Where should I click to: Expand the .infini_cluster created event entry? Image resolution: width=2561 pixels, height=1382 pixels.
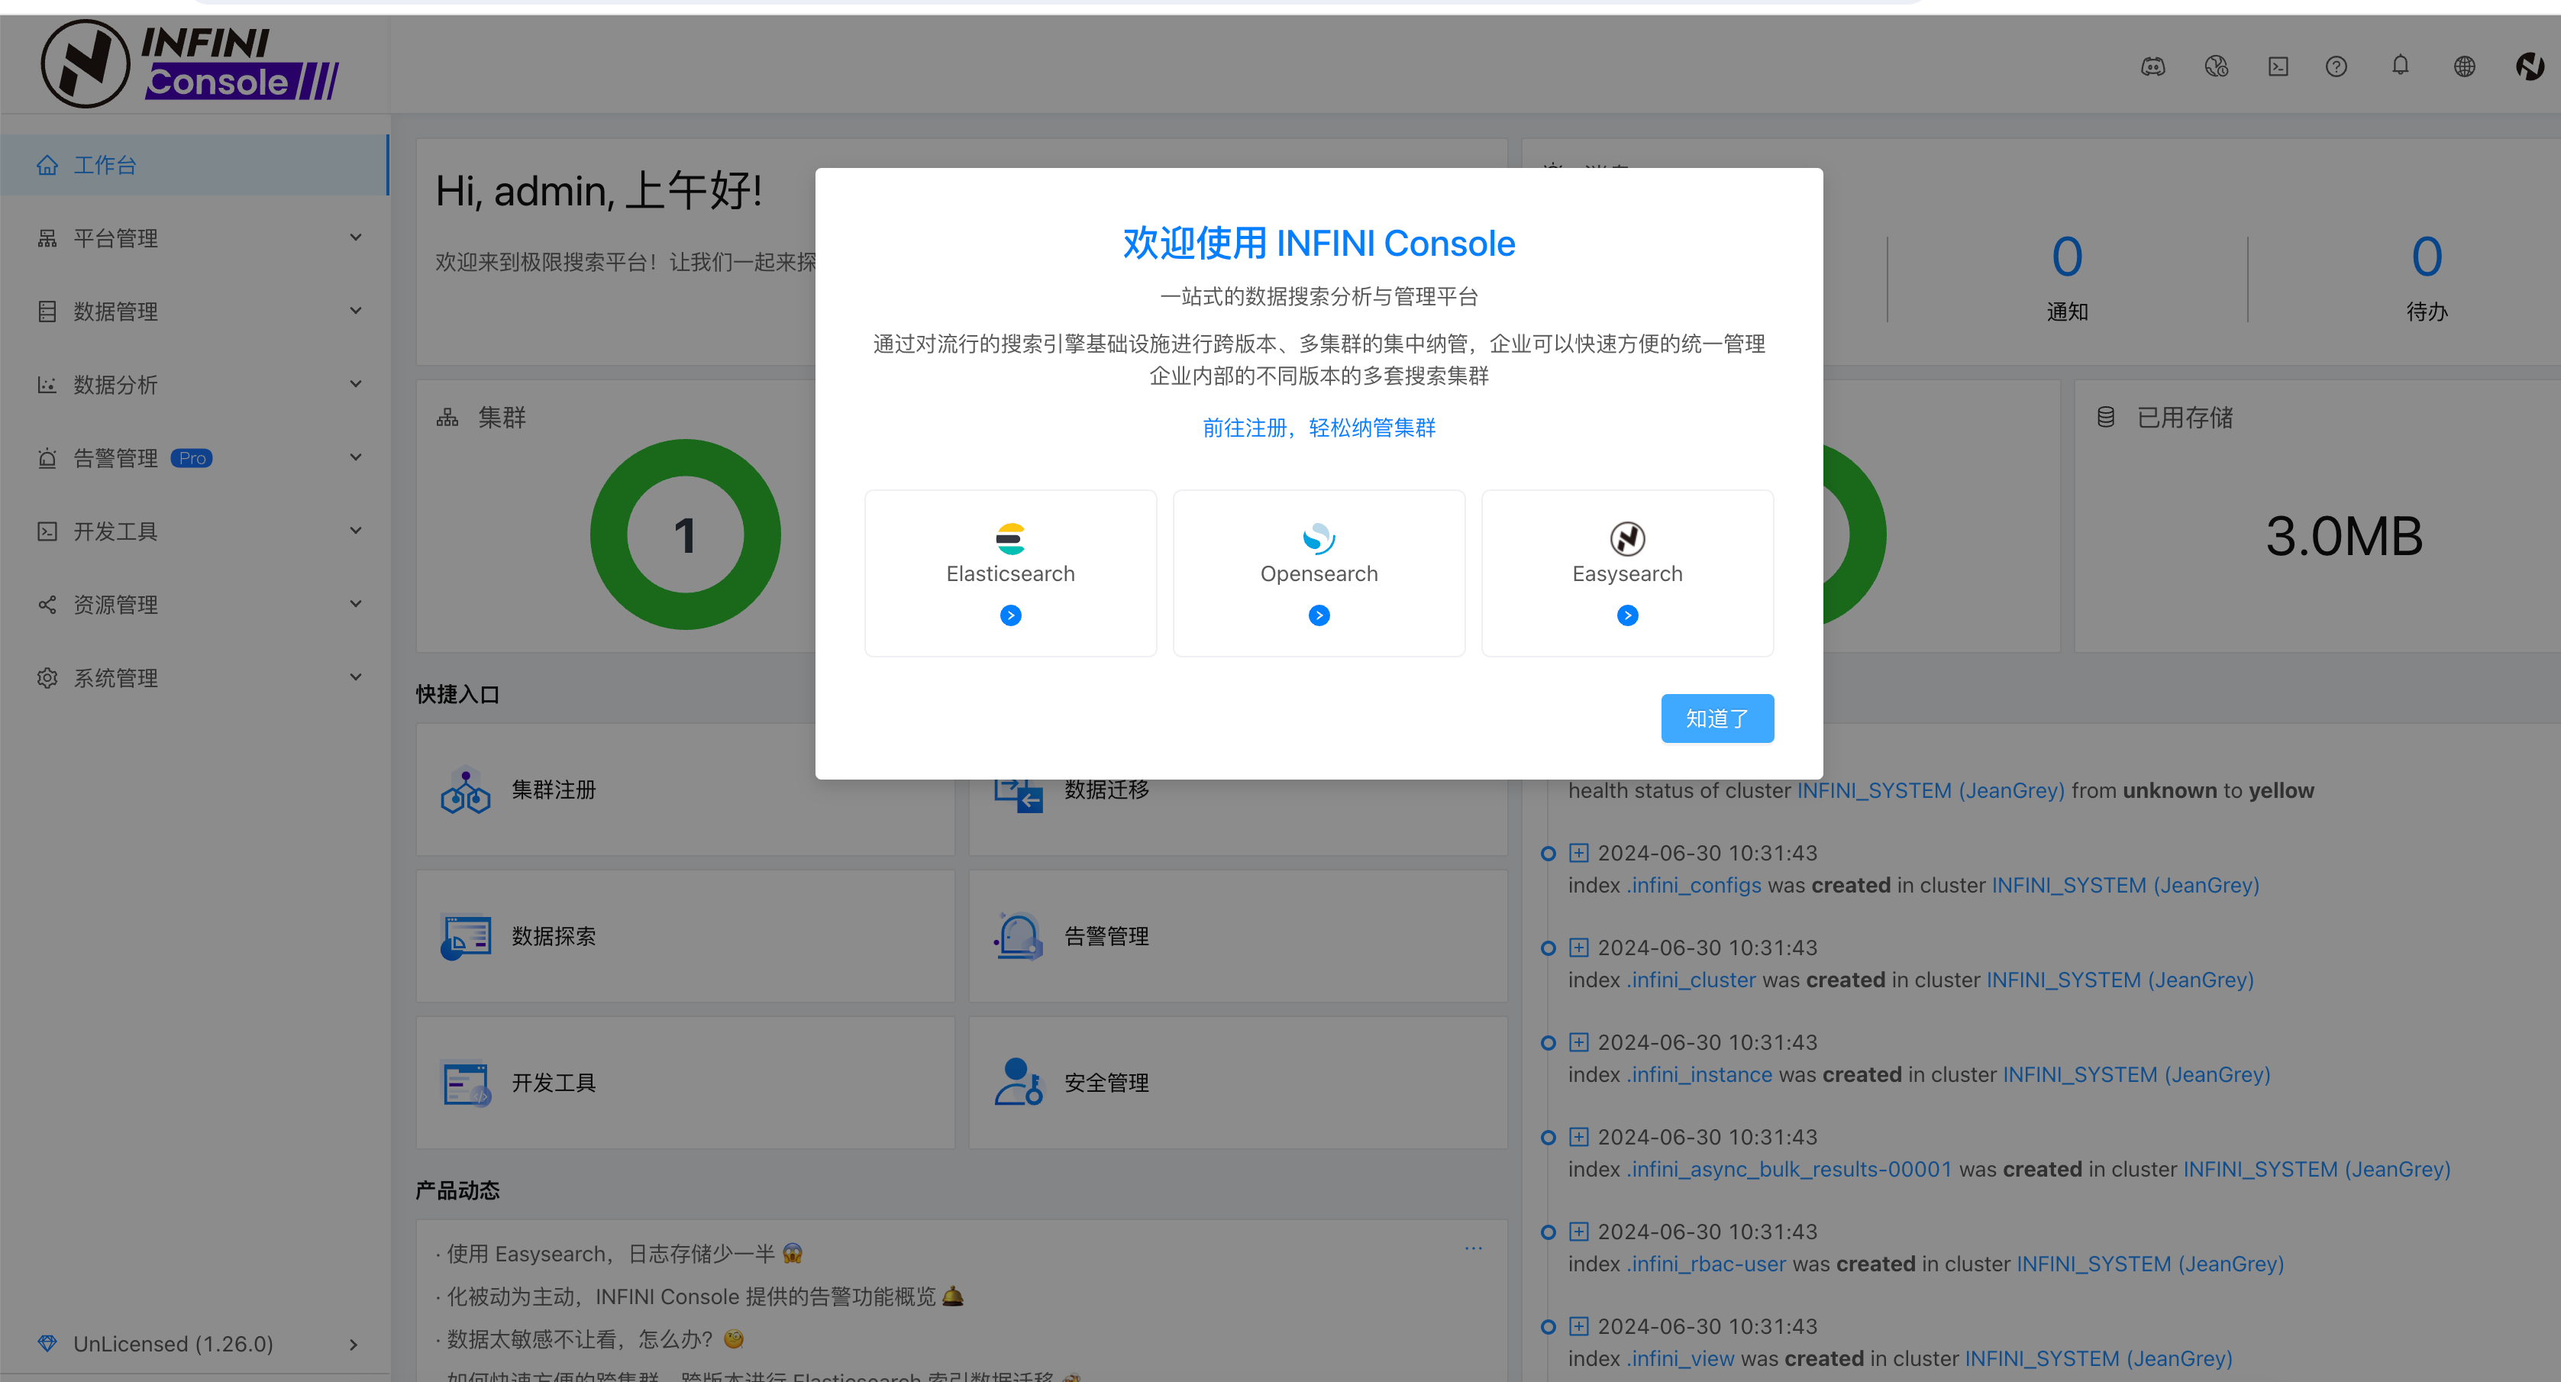[1579, 948]
